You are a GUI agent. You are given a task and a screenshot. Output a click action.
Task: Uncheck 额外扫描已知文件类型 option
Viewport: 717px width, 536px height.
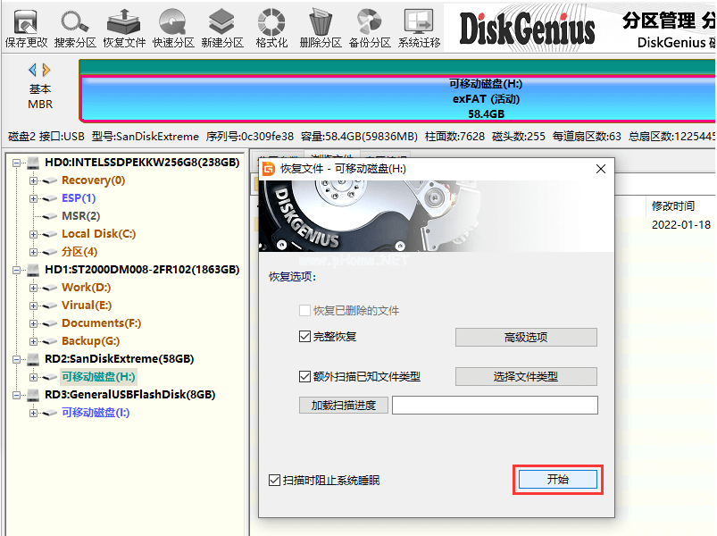pos(305,376)
